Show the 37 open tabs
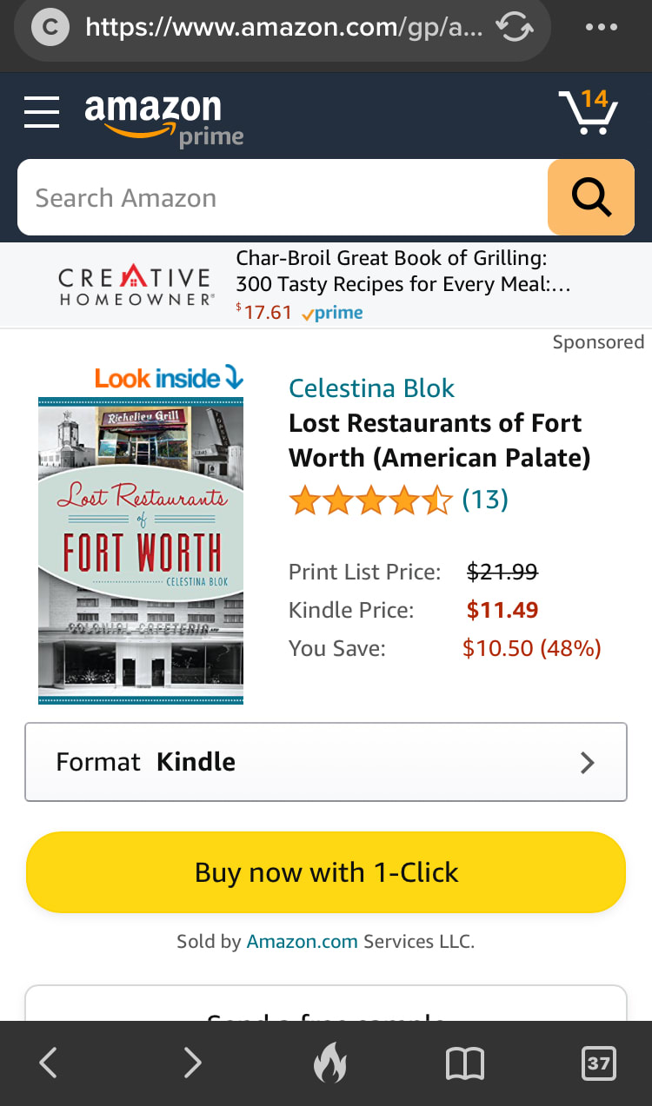The width and height of the screenshot is (652, 1106). [598, 1063]
